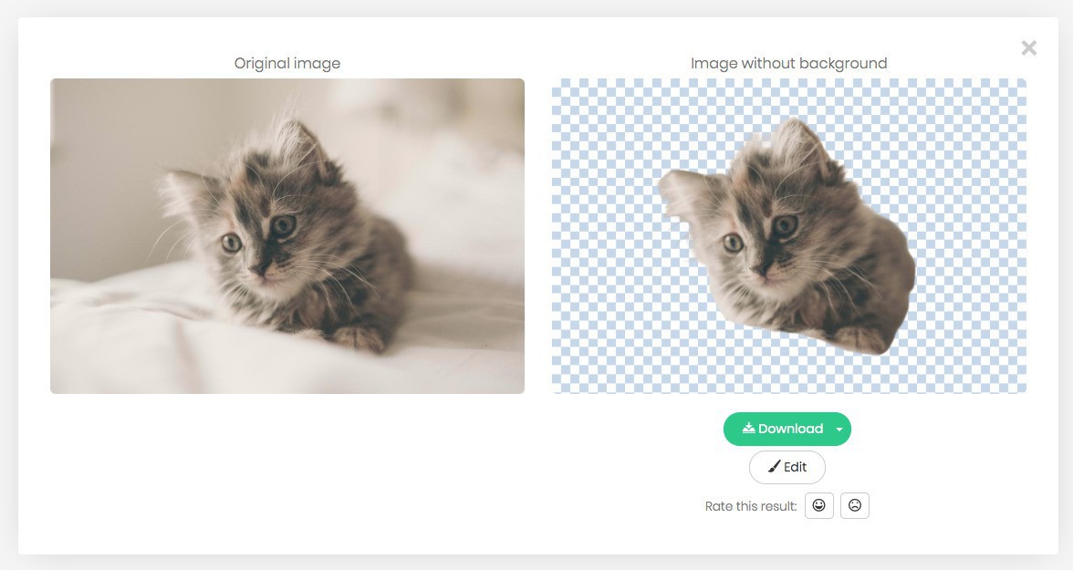Click the transparent checkerboard's top-left corner
The height and width of the screenshot is (570, 1073).
(559, 86)
